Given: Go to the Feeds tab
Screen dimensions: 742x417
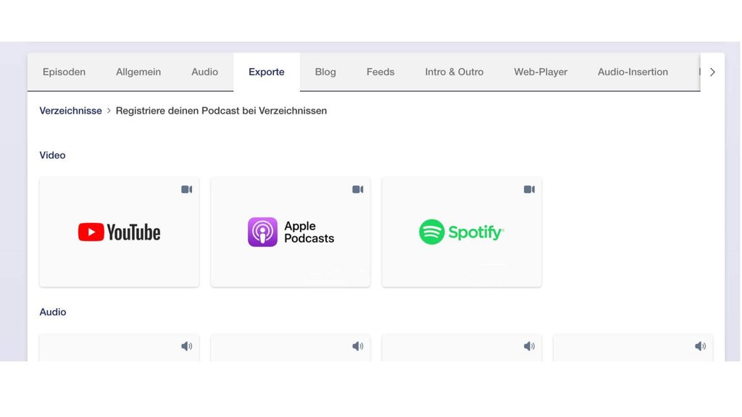Looking at the screenshot, I should coord(380,72).
